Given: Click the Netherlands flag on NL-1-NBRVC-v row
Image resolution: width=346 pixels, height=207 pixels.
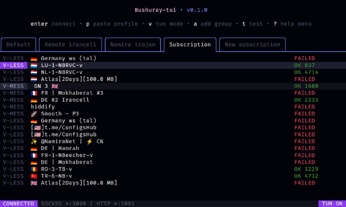Looking at the screenshot, I should tap(34, 72).
